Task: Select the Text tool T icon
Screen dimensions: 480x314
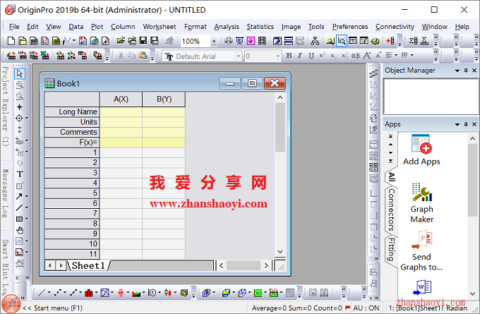Action: [x=20, y=174]
